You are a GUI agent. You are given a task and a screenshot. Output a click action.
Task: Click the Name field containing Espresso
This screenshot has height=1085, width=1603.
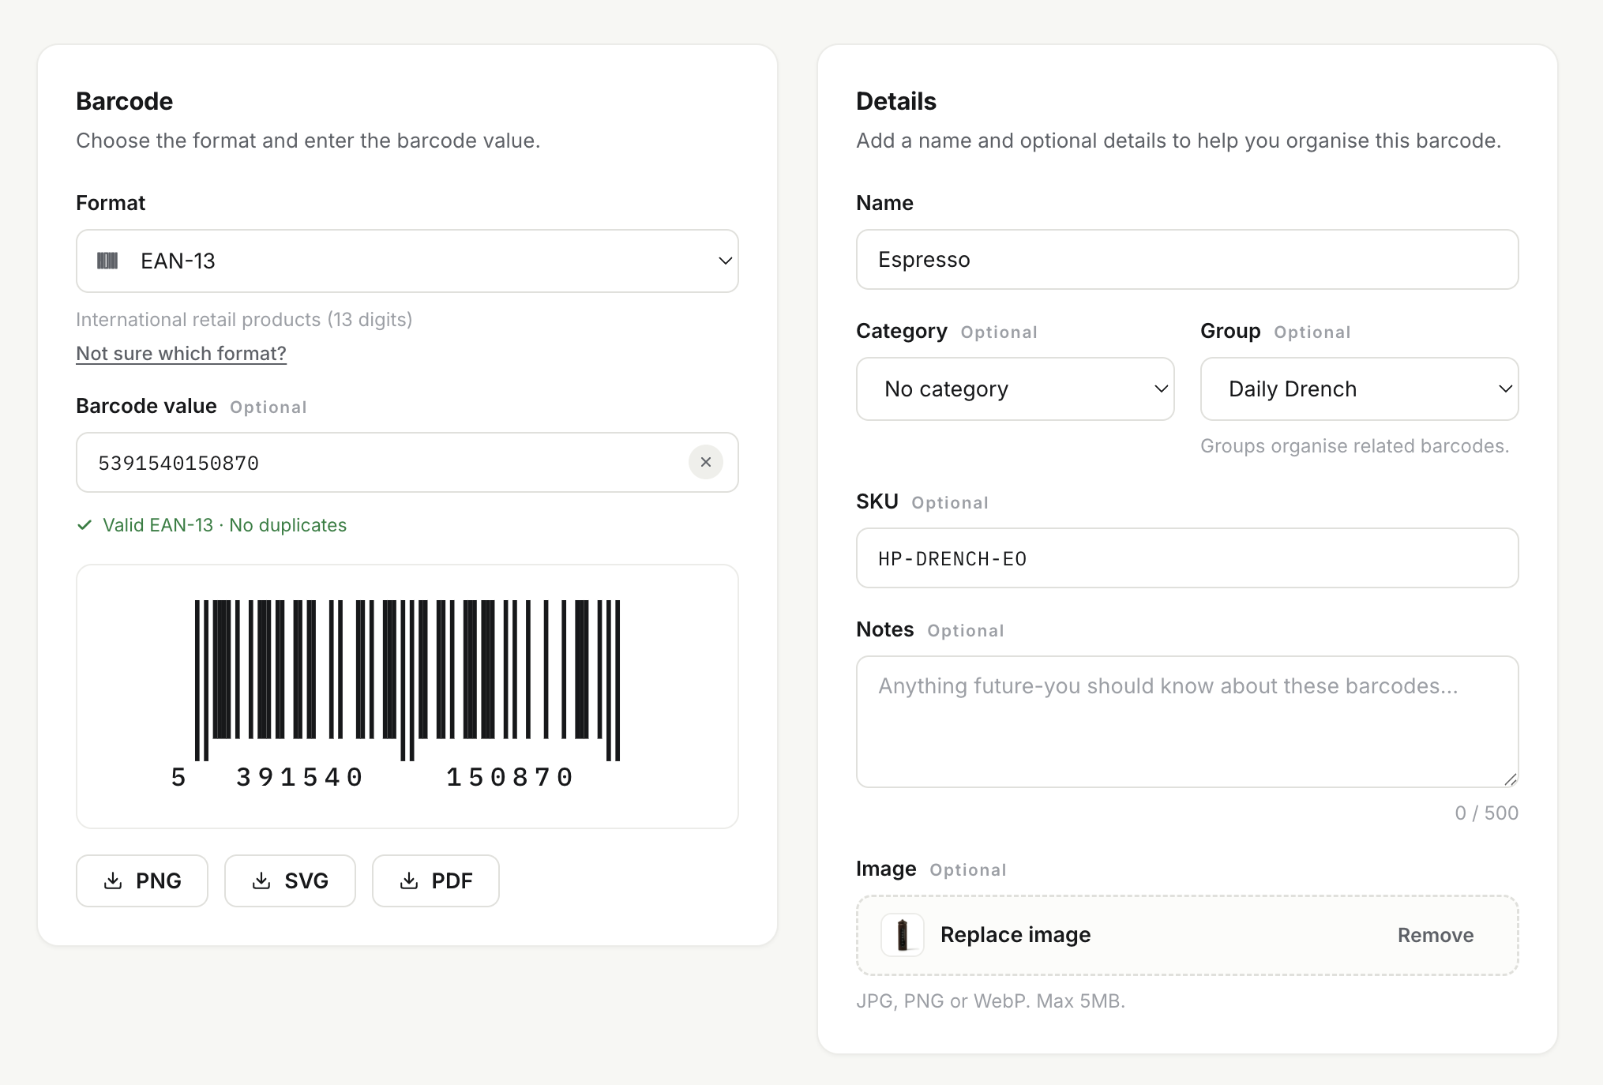[1187, 260]
